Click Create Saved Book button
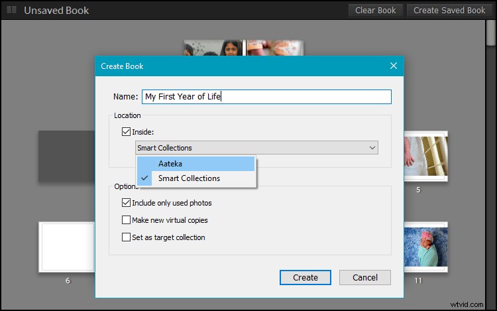 point(449,11)
